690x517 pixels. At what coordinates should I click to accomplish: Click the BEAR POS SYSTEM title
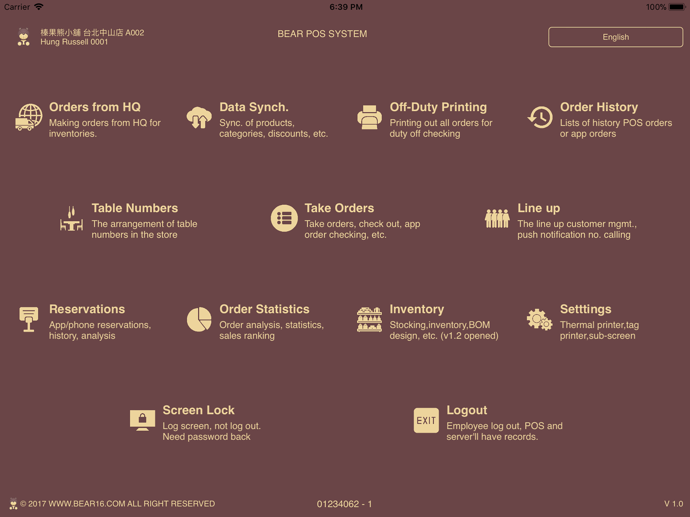tap(322, 34)
